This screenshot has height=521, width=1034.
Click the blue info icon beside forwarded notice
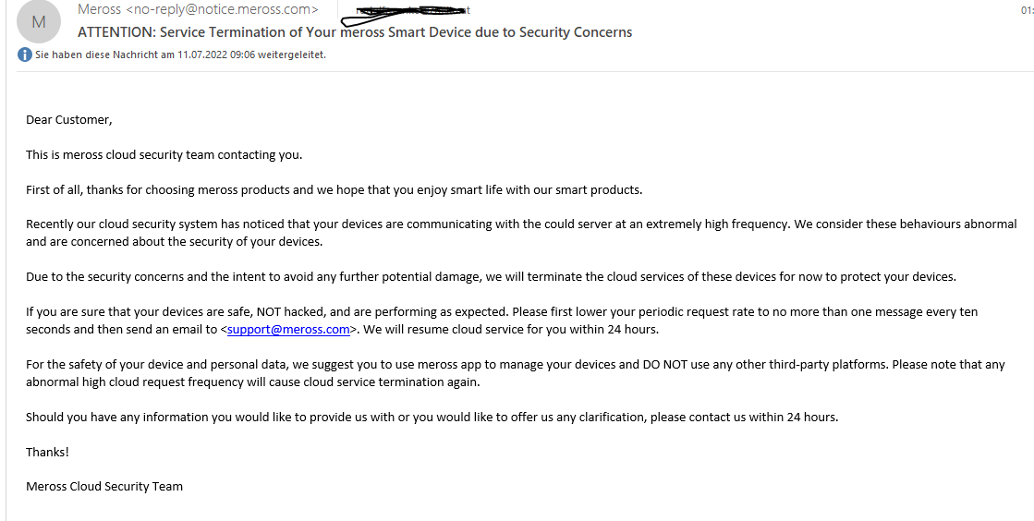(24, 55)
